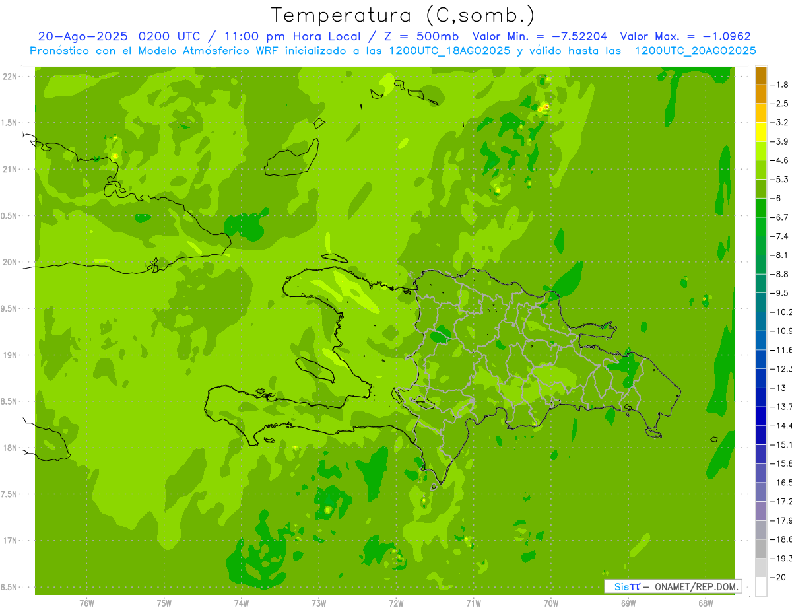This screenshot has height=612, width=792.
Task: Select the valid-until time "1200UTC_20AGO2025"
Action: (x=695, y=51)
